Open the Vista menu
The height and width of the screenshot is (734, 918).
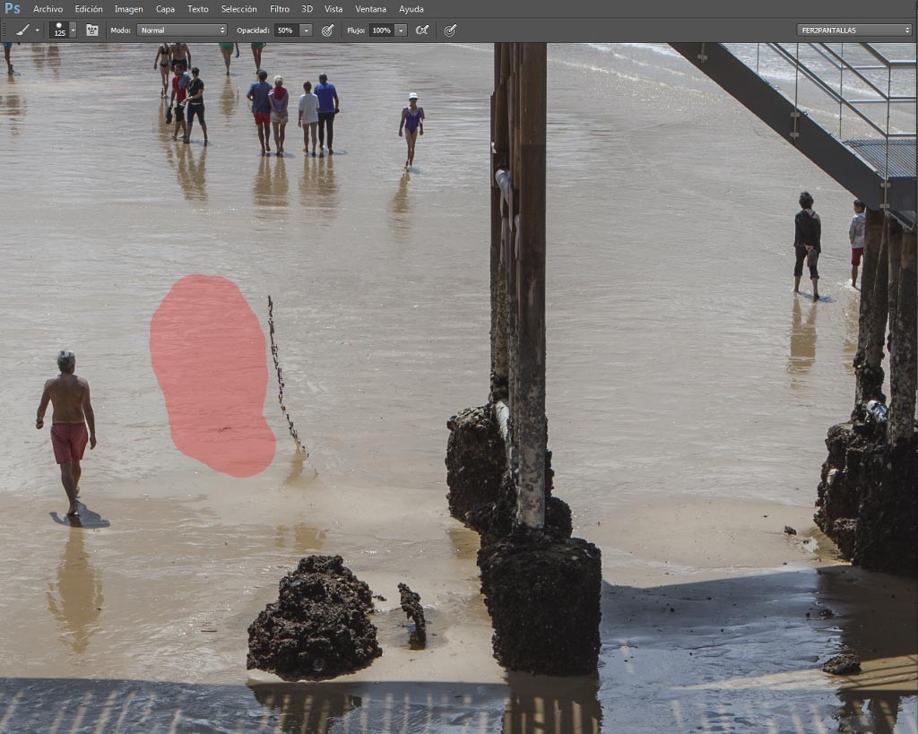tap(333, 9)
